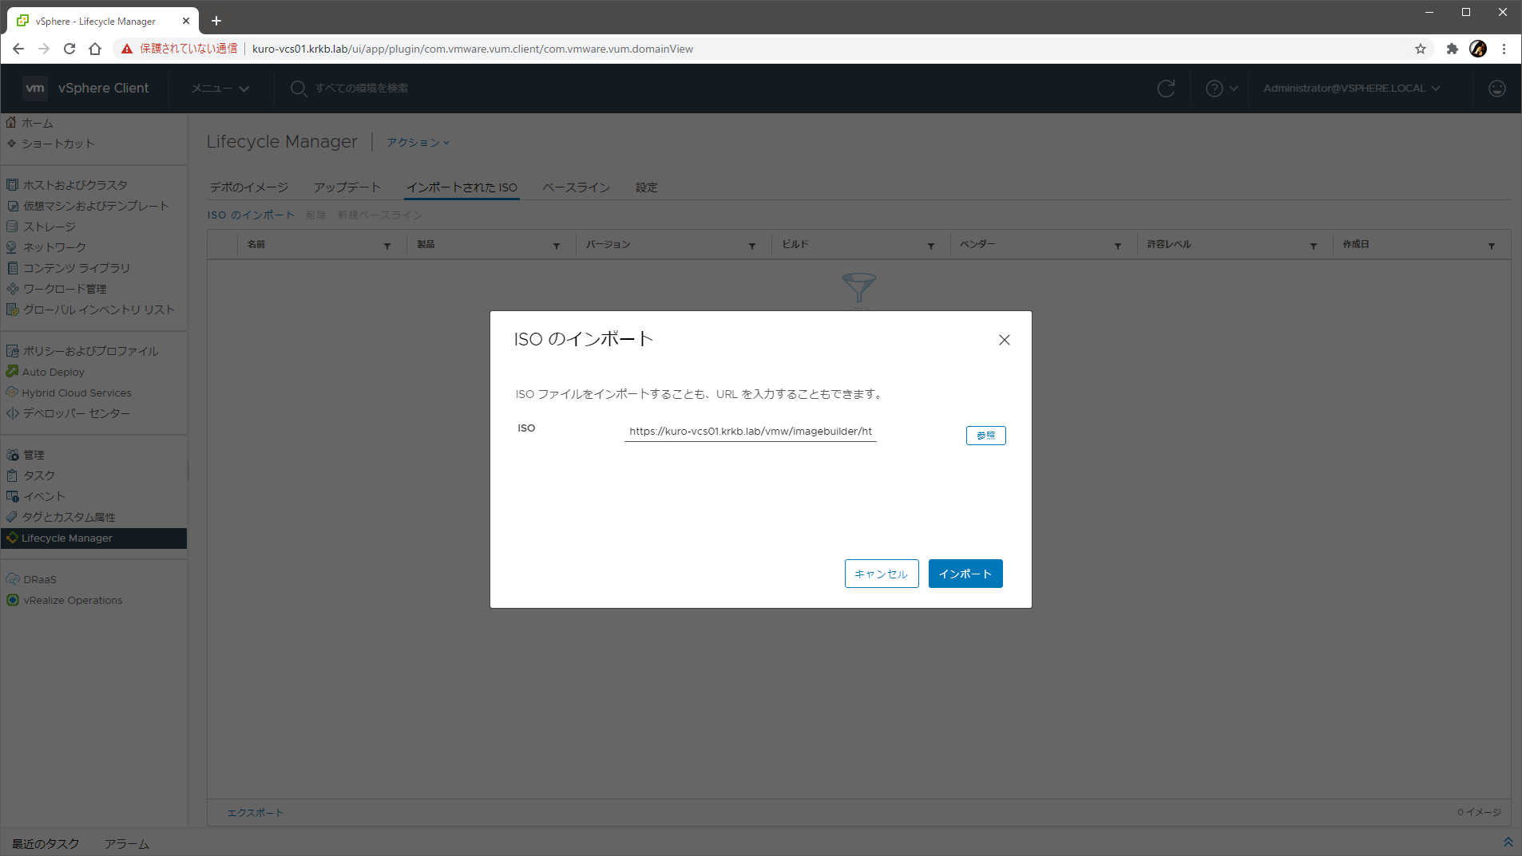The height and width of the screenshot is (856, 1522).
Task: Click the feedback smiley face icon
Action: click(1496, 89)
